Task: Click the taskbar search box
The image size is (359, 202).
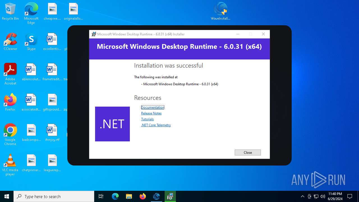Action: pos(54,196)
